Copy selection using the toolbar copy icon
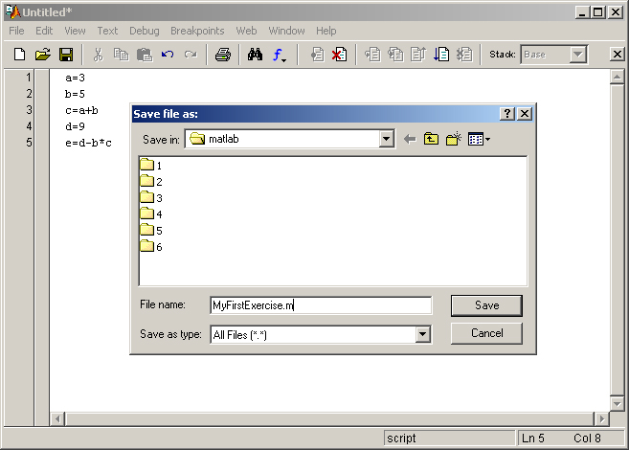 click(121, 55)
